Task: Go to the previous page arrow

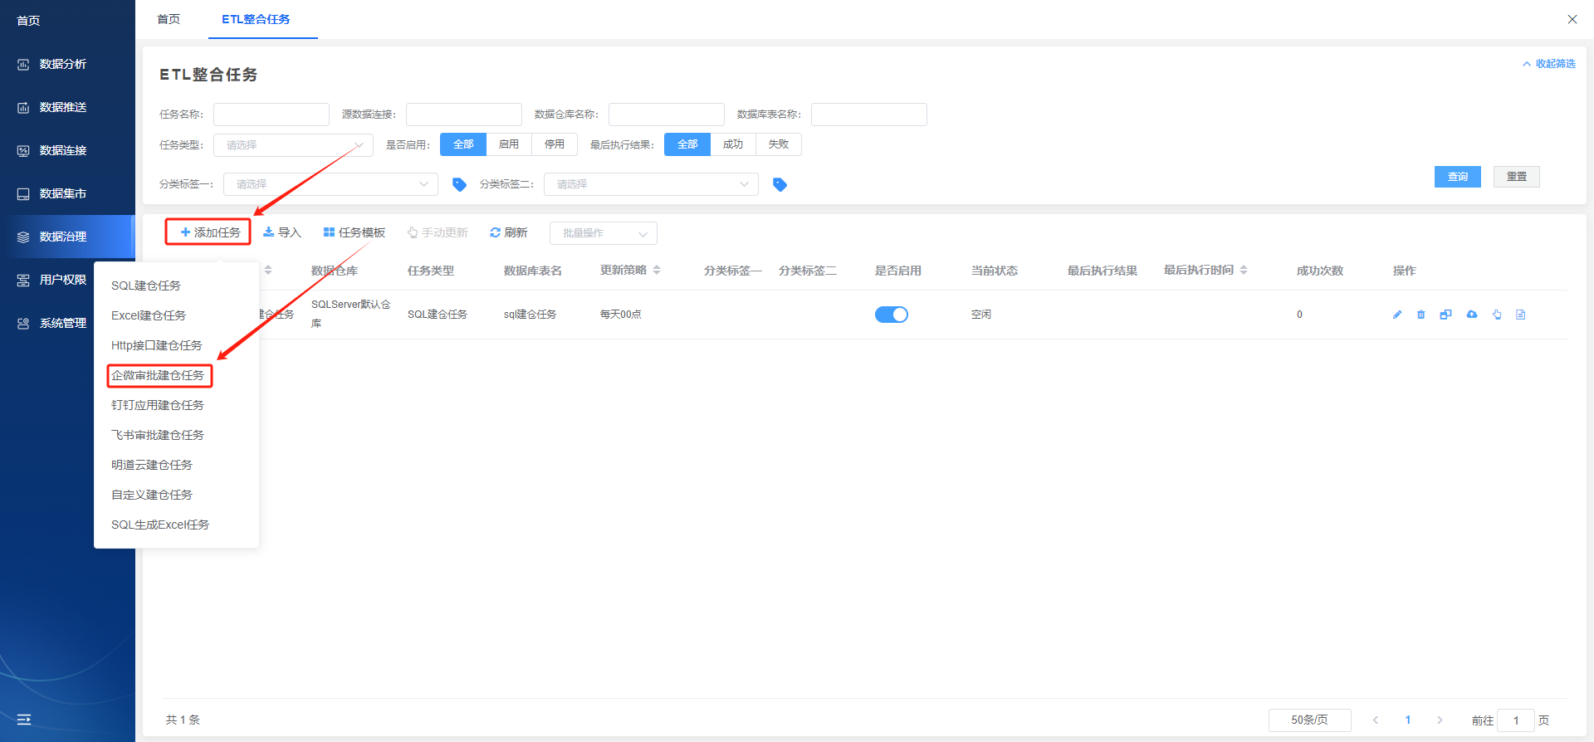Action: click(x=1376, y=720)
